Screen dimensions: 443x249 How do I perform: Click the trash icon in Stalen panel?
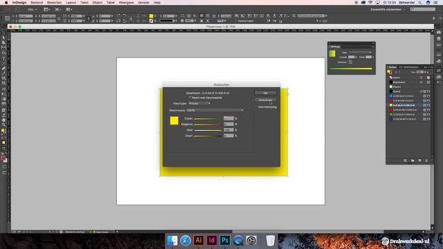pos(426,160)
